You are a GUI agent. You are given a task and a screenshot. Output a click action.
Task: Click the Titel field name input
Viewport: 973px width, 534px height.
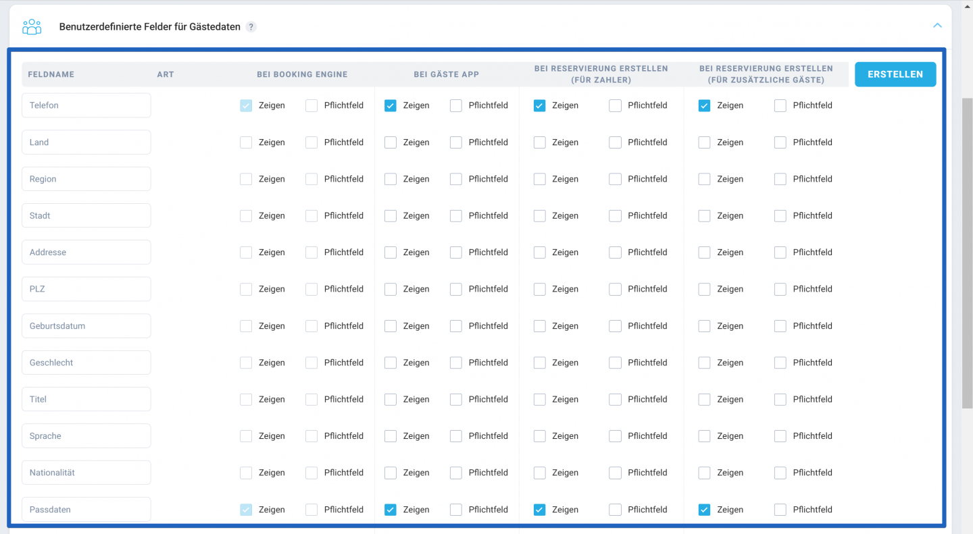coord(86,399)
